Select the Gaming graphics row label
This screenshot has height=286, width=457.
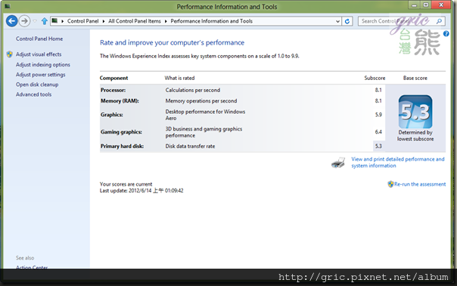coord(121,132)
